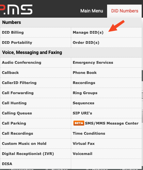Screen dimensions: 143x170
Task: Go to Calling Queues
Action: click(17, 113)
